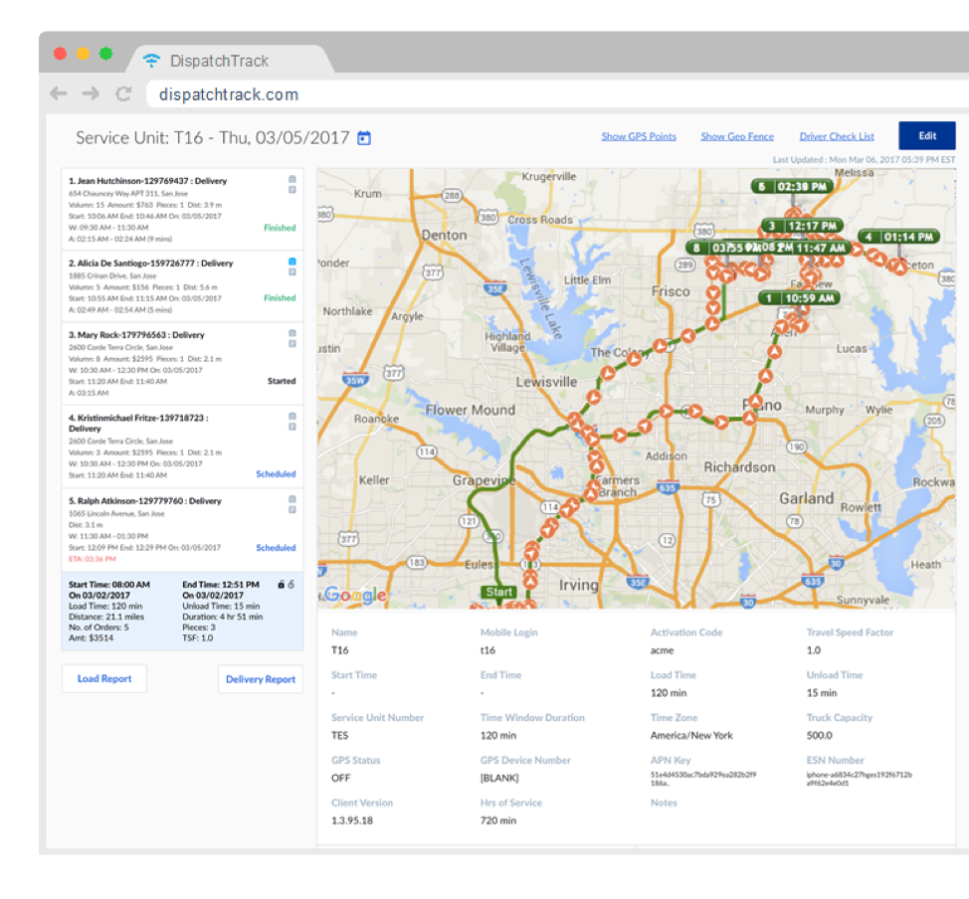Click the Finished status on Alicia De Santiogo order
The height and width of the screenshot is (899, 969).
coord(280,297)
